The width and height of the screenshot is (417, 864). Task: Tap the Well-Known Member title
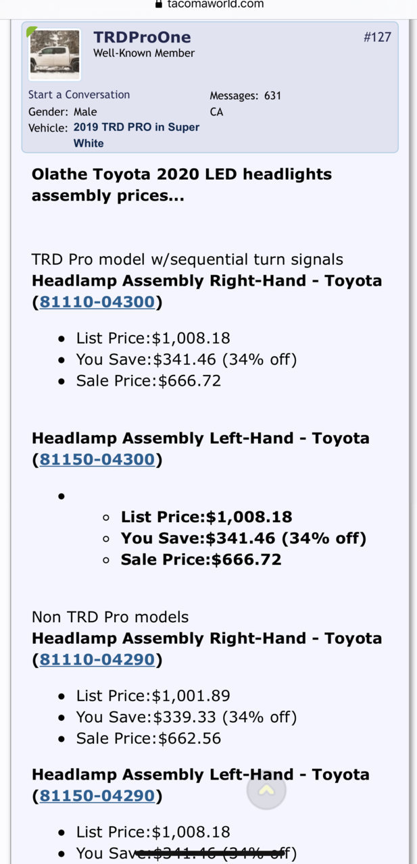click(144, 53)
